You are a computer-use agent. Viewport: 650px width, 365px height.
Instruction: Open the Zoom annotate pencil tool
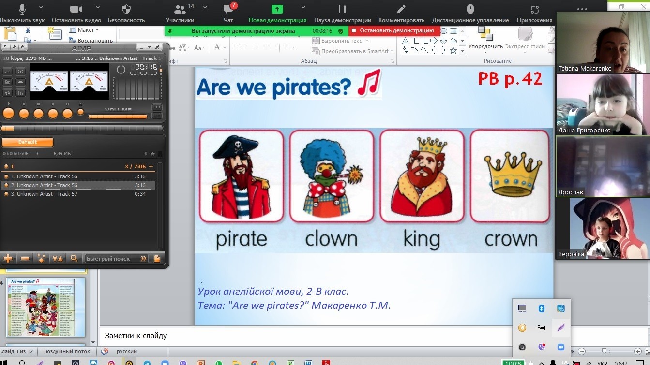pyautogui.click(x=401, y=10)
